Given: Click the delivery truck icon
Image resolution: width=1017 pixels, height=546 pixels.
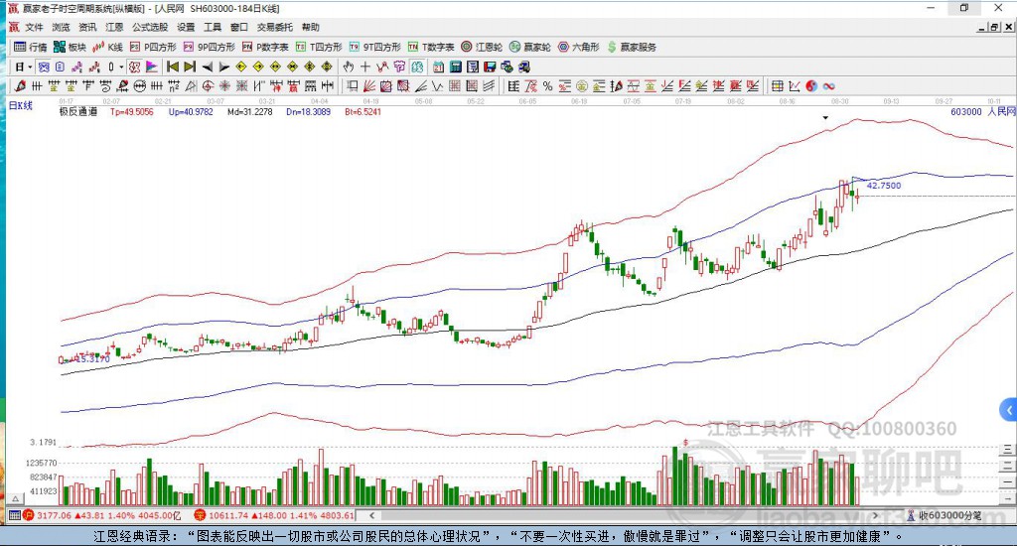Looking at the screenshot, I should click(x=524, y=67).
